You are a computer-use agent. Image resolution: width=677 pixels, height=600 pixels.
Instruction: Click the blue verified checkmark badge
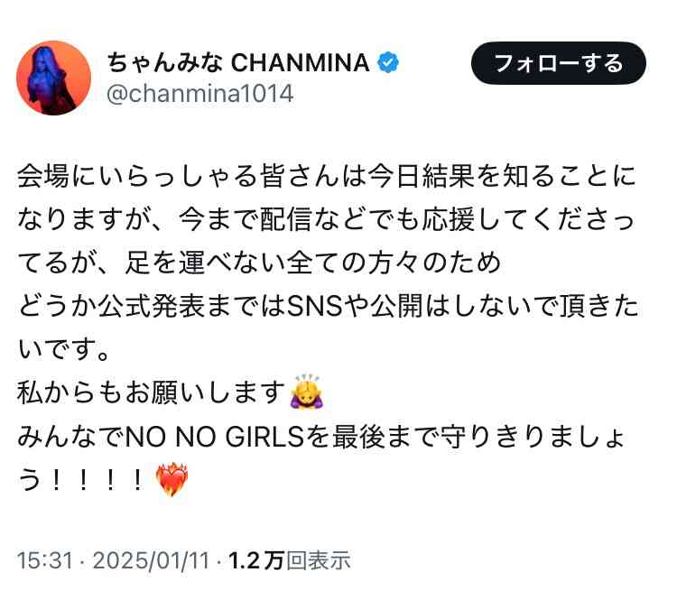(388, 63)
